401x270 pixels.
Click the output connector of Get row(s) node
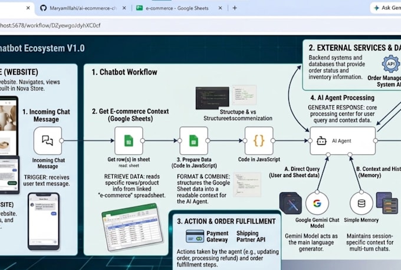click(143, 141)
